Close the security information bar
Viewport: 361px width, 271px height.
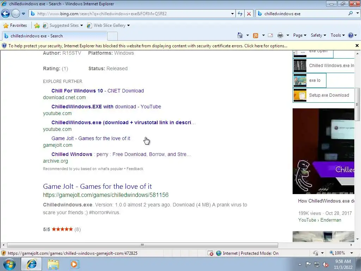357,46
